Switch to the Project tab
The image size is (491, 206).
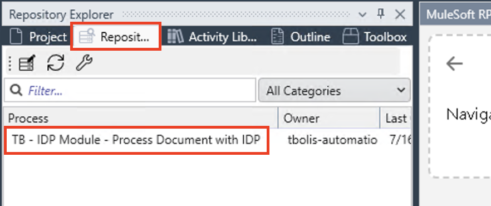tap(38, 37)
